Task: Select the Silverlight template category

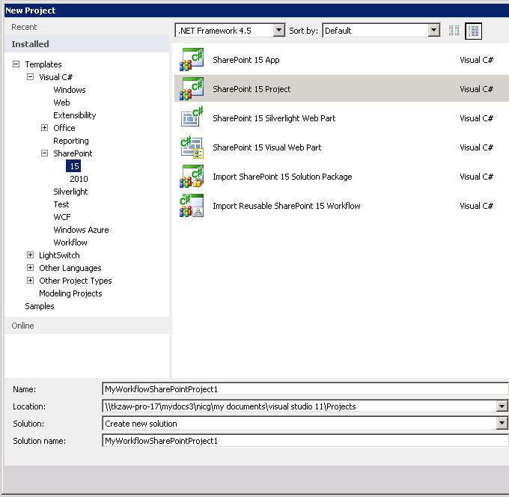Action: tap(70, 192)
